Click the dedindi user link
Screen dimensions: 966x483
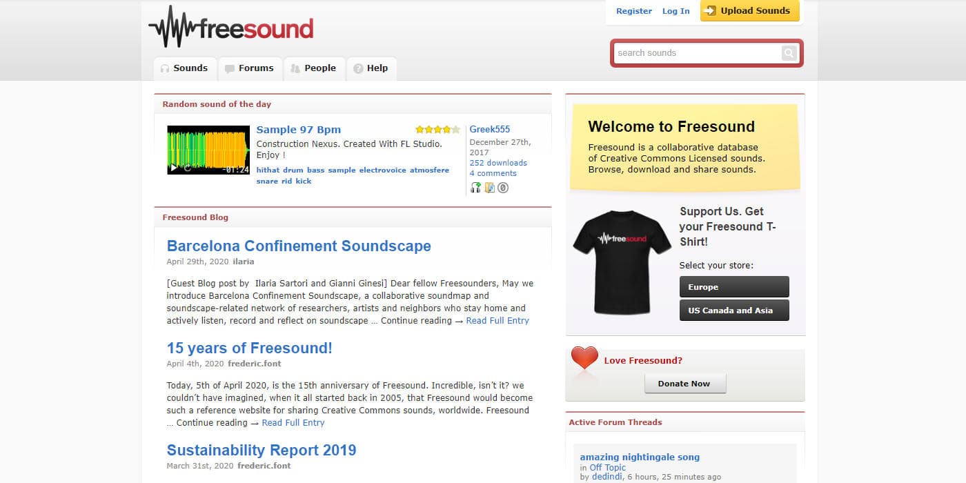pyautogui.click(x=607, y=477)
